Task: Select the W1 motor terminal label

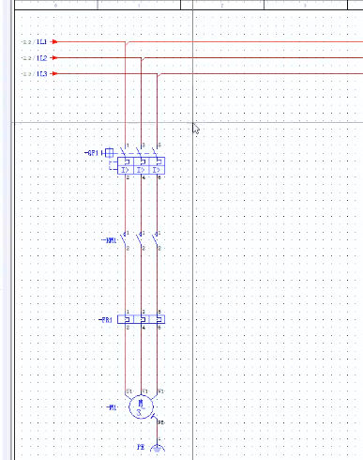Action: [x=160, y=391]
